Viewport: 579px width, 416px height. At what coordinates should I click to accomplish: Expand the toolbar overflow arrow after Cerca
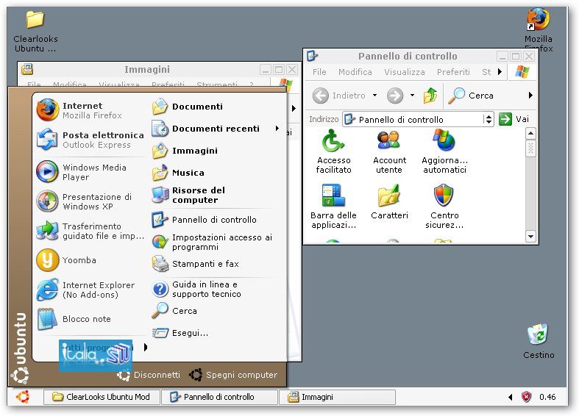point(530,95)
